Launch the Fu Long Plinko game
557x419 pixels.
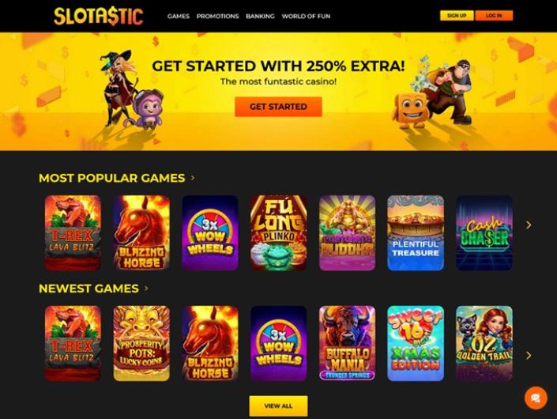click(278, 232)
